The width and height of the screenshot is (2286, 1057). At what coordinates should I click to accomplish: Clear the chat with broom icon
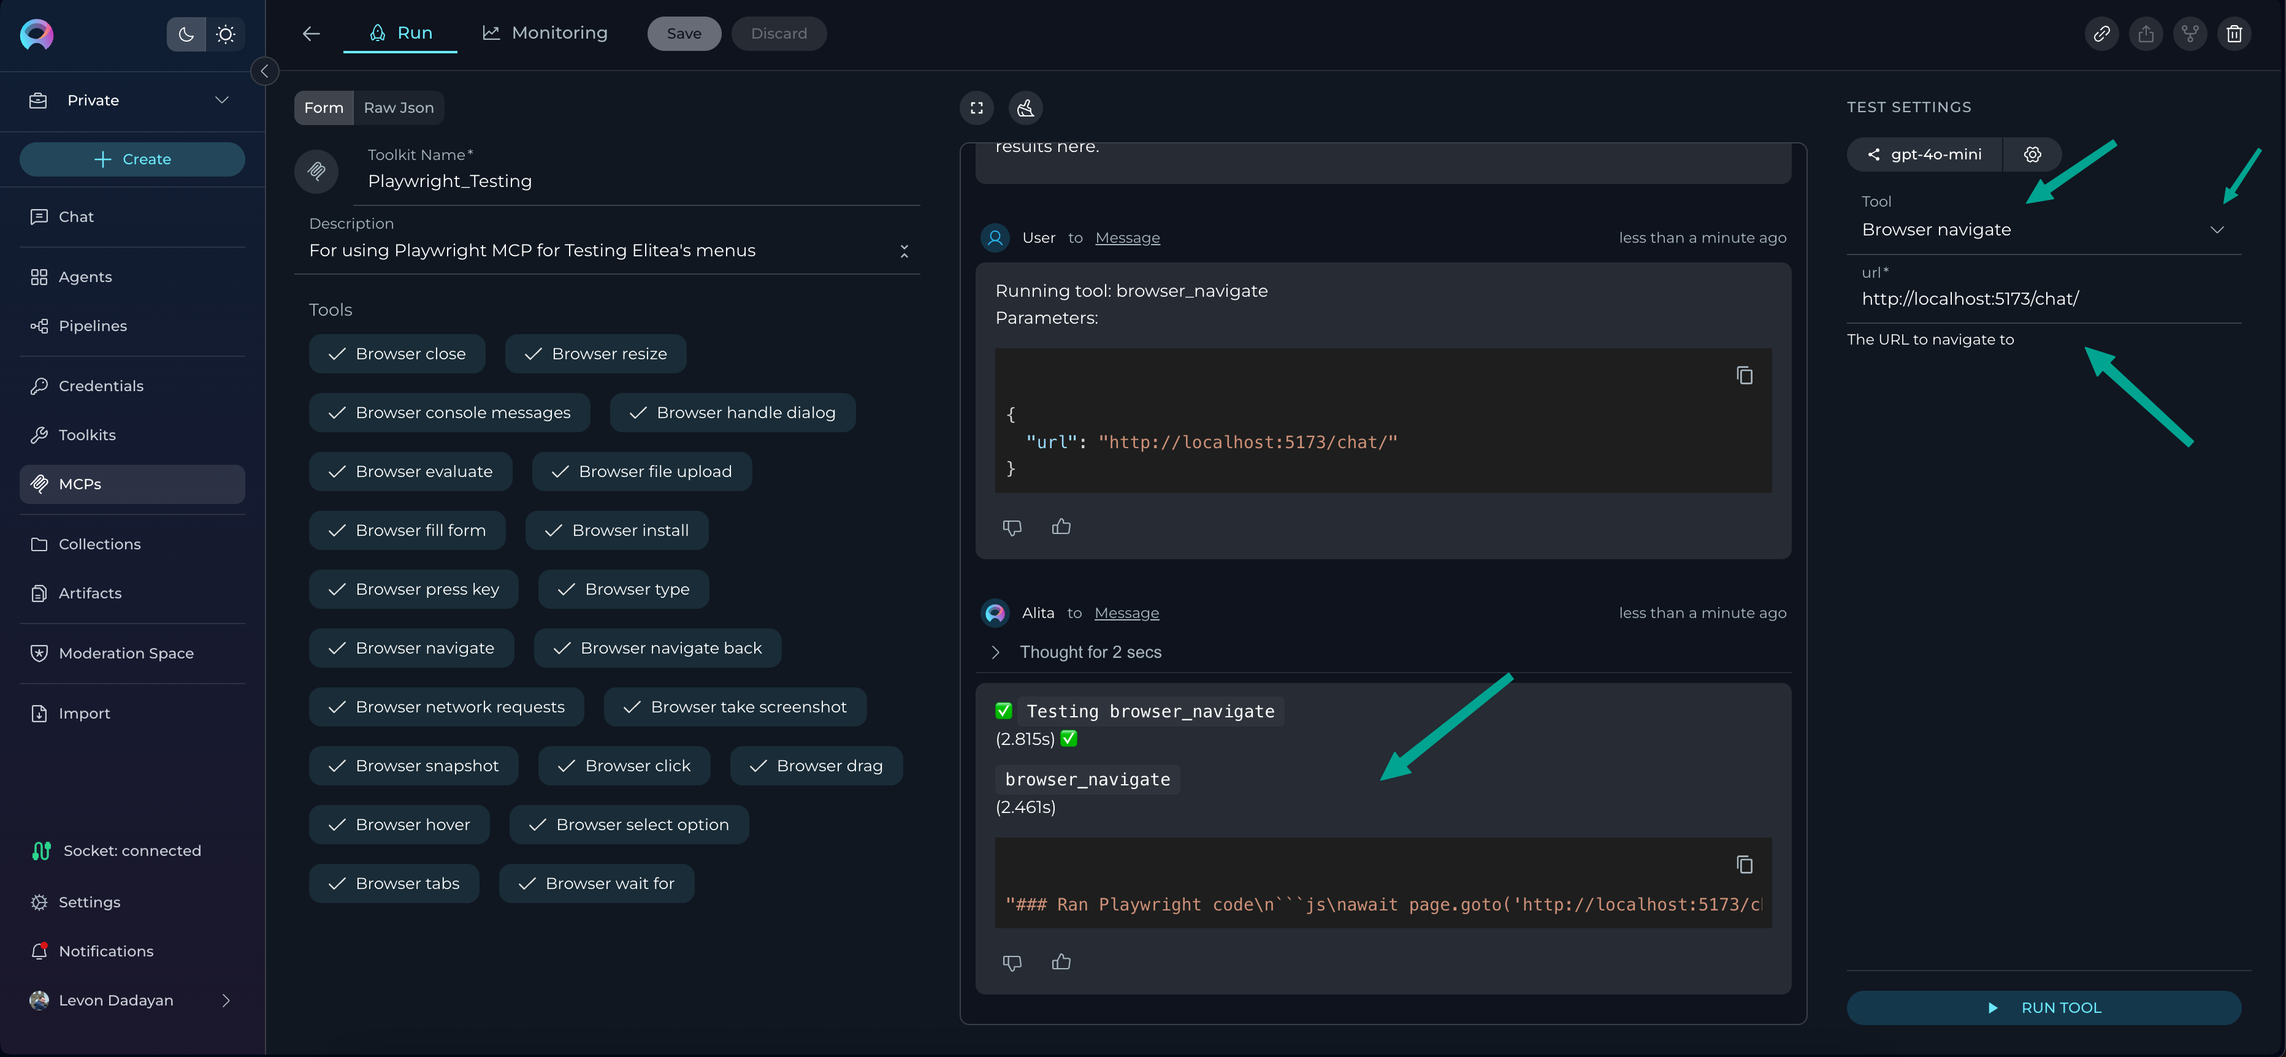(x=1025, y=107)
